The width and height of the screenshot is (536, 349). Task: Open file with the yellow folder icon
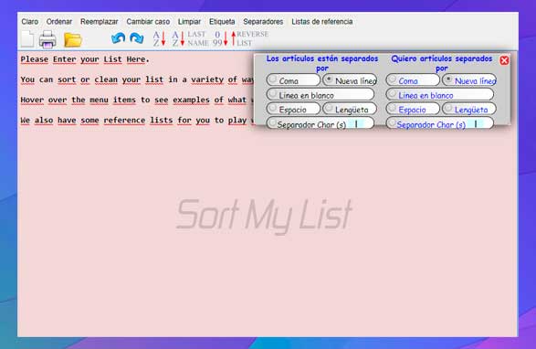(x=73, y=39)
